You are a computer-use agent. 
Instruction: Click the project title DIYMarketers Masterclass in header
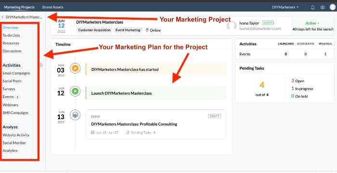coord(100,22)
